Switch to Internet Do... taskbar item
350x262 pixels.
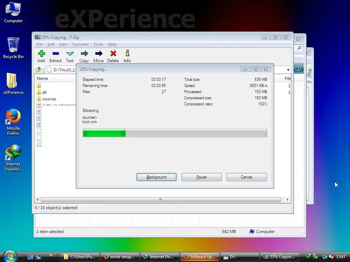pos(159,257)
